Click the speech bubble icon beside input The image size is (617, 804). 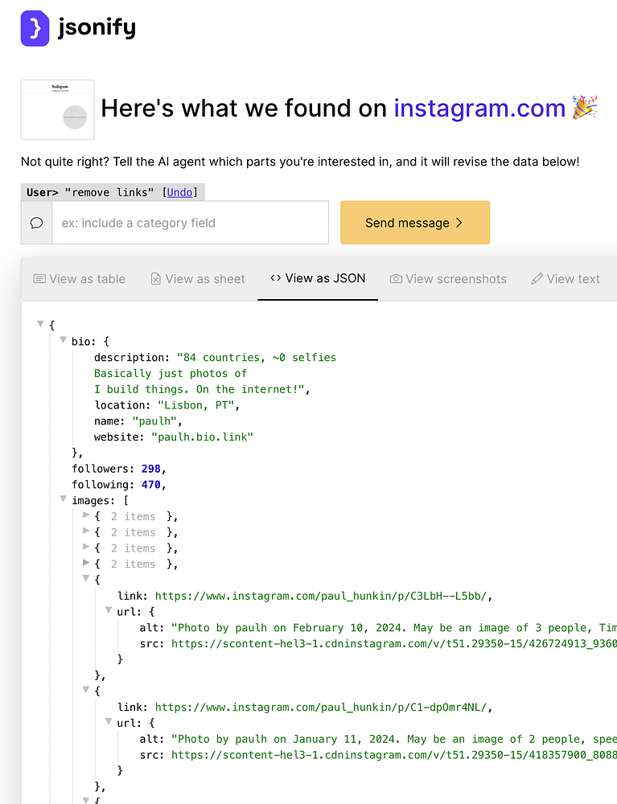pos(36,223)
